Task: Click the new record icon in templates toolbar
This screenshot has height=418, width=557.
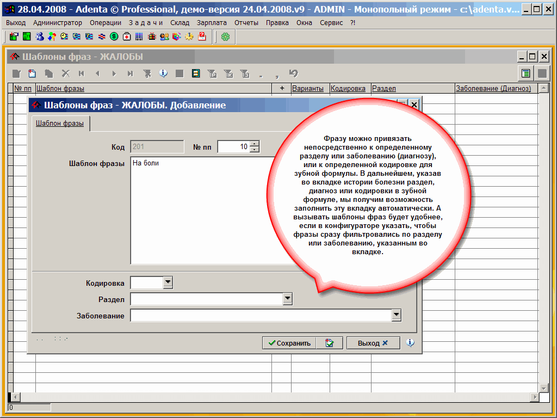Action: tap(32, 73)
